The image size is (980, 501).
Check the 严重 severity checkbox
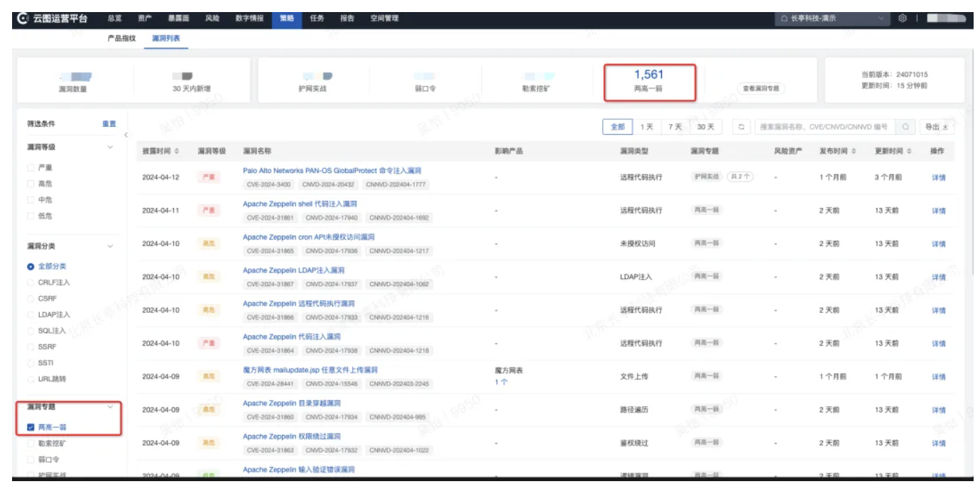click(x=31, y=168)
